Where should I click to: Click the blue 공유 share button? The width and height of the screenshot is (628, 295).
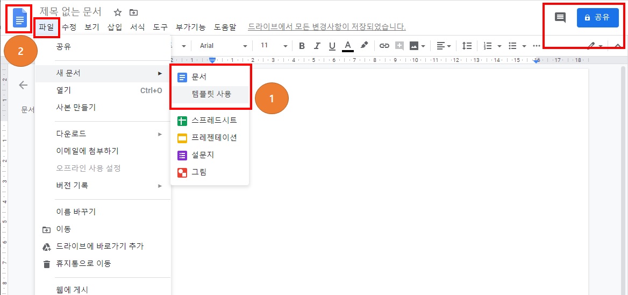point(597,18)
